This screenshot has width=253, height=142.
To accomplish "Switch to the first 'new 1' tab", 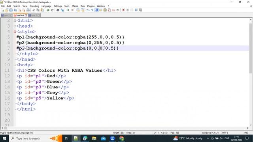I will [x=7, y=15].
